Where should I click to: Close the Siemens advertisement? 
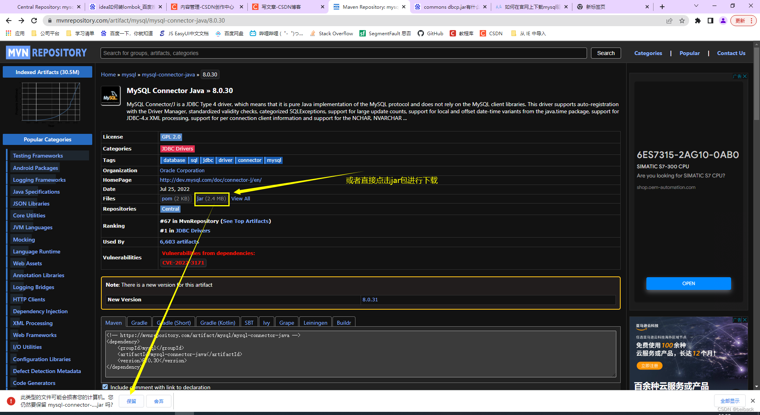[745, 76]
